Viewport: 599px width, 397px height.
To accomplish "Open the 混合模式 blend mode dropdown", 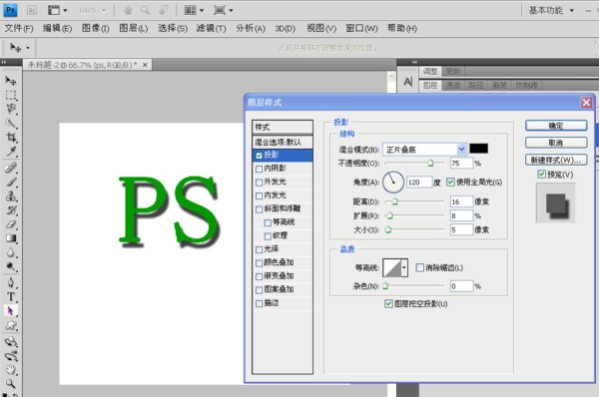I will tap(461, 149).
